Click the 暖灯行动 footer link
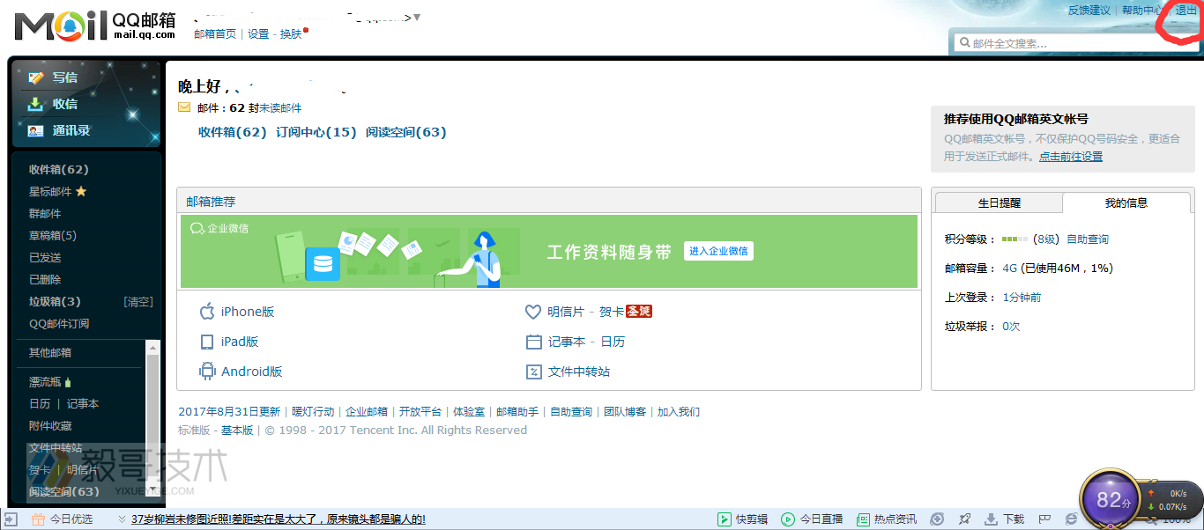The image size is (1204, 530). [313, 411]
